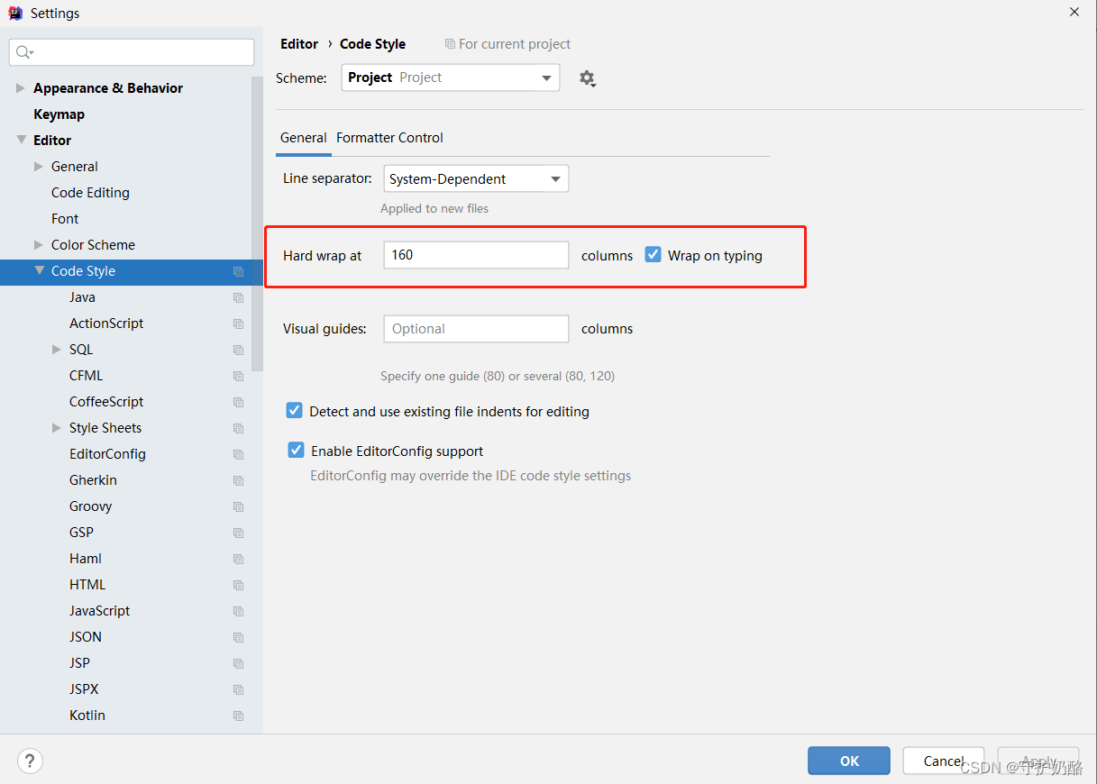Click the project-level icon next to SQL

click(238, 350)
